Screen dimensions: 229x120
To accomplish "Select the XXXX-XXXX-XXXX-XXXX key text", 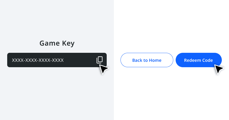I will [38, 60].
